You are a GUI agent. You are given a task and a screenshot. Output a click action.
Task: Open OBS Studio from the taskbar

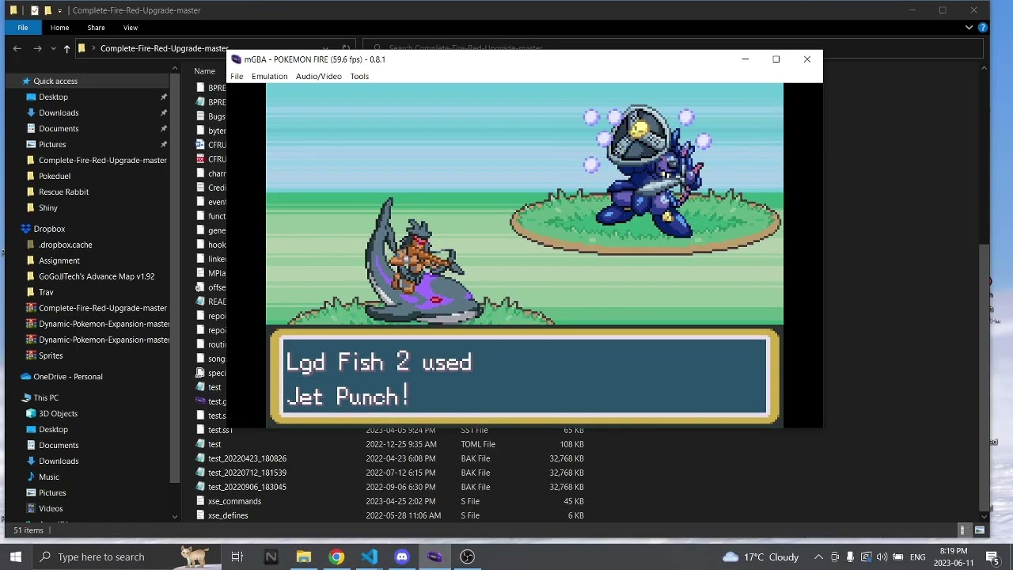tap(467, 557)
